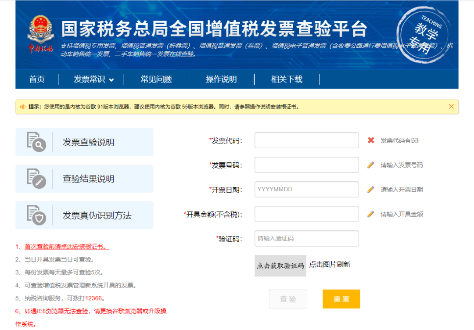Click the speaker icon in the notice bar
Viewport: 474px width, 330px height.
pos(22,106)
